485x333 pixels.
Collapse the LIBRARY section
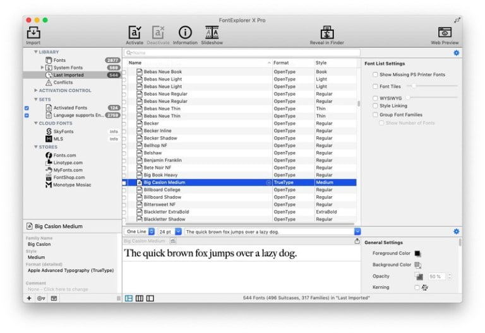click(36, 52)
